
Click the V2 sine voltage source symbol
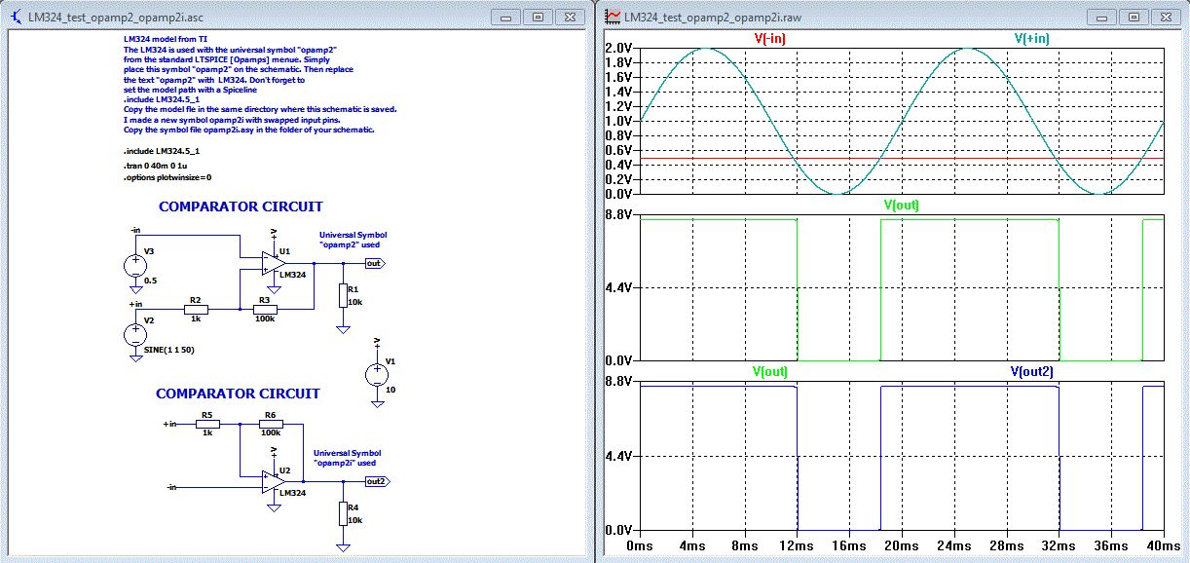tap(135, 334)
